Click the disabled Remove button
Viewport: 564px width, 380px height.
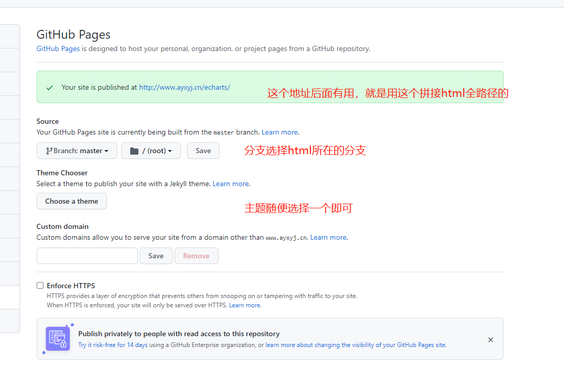pyautogui.click(x=196, y=255)
